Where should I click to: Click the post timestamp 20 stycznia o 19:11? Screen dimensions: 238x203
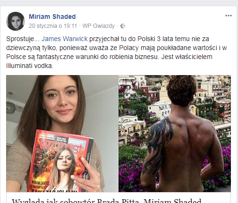[x=53, y=26]
